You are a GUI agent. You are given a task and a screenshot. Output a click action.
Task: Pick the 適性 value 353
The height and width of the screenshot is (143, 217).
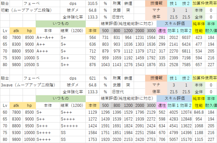tap(162, 65)
